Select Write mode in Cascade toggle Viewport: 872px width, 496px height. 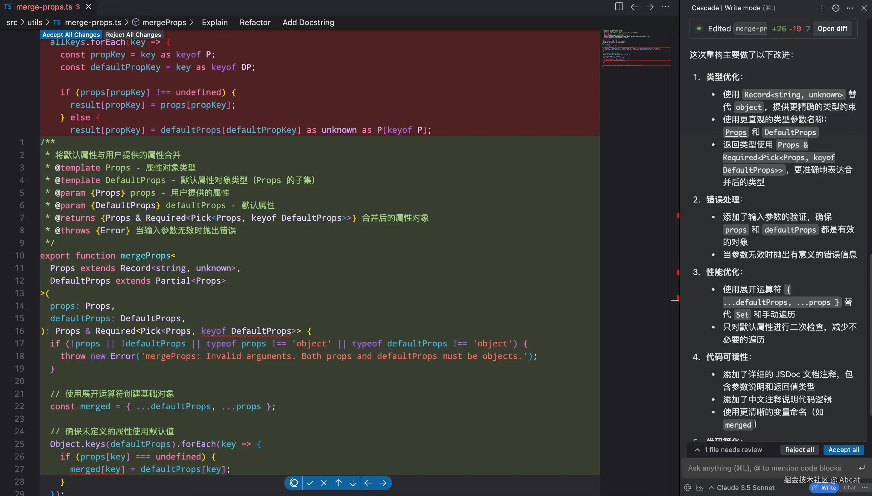coord(824,488)
